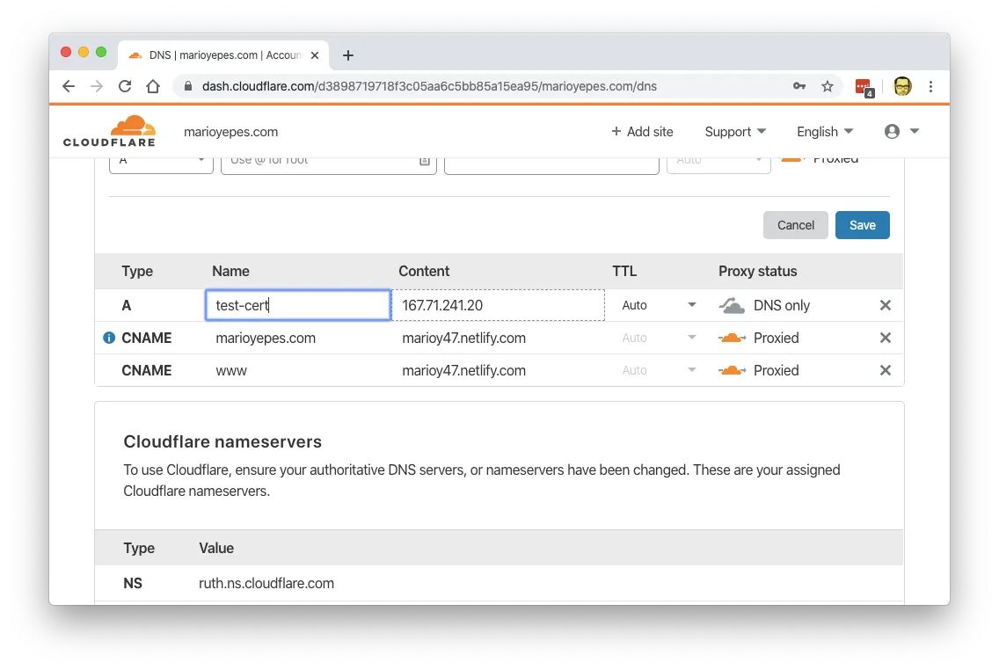The width and height of the screenshot is (999, 670).
Task: Click the empty content input in new record form
Action: [x=551, y=164]
